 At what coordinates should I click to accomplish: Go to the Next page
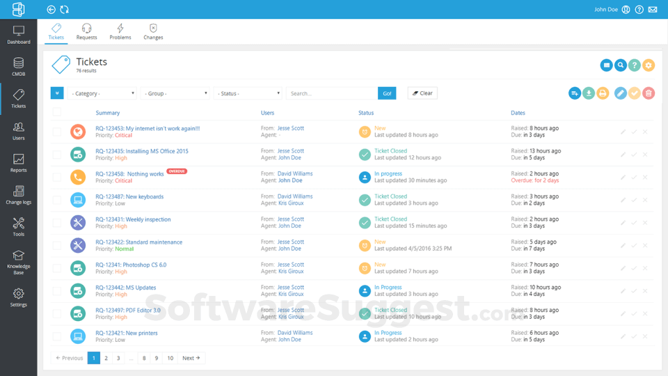(x=191, y=358)
